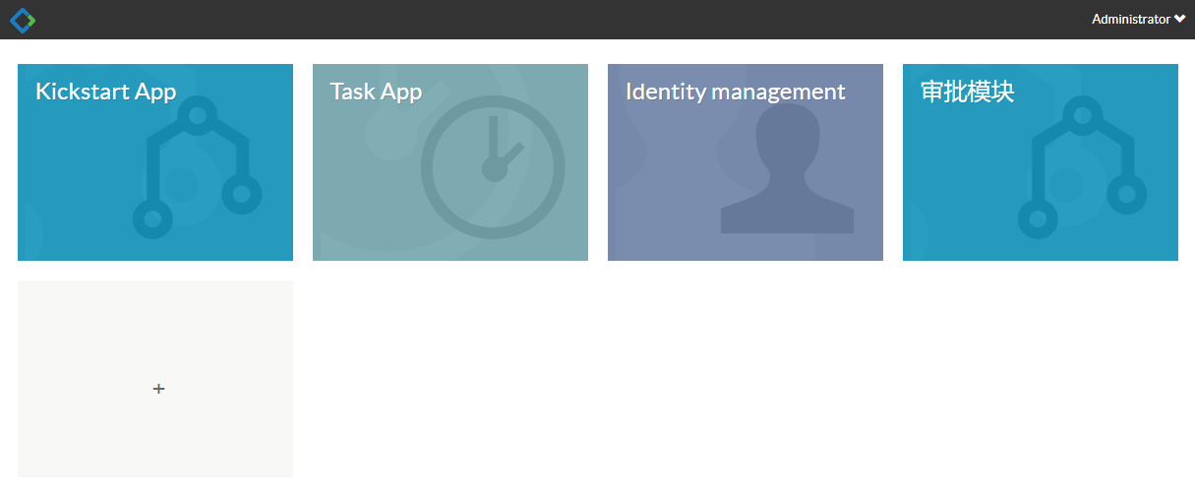Open the Administrator user menu

point(1131,19)
